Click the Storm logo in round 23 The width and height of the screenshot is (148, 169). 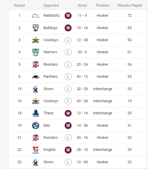(x=35, y=162)
